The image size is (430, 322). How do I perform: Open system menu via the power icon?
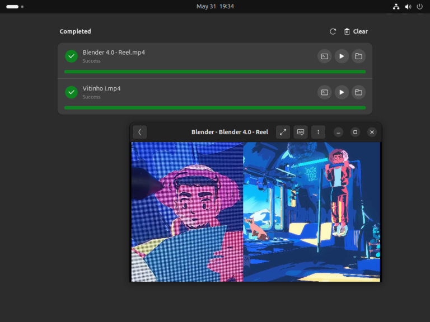pyautogui.click(x=419, y=7)
